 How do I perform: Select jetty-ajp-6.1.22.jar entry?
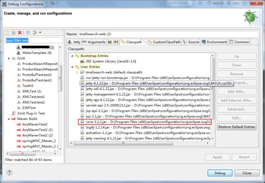click(145, 100)
